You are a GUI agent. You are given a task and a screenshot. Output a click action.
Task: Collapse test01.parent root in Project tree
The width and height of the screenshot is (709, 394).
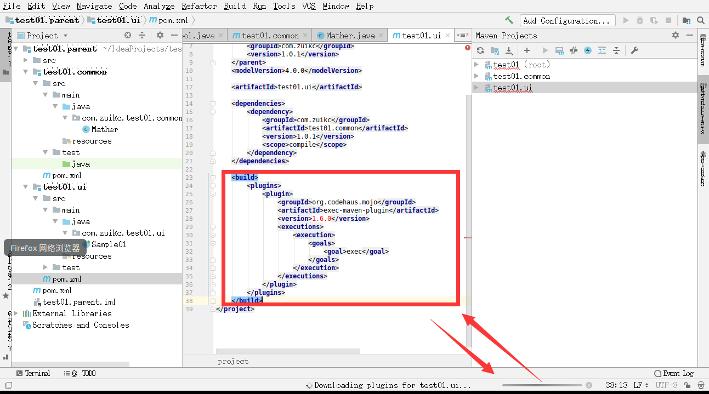tap(16, 49)
